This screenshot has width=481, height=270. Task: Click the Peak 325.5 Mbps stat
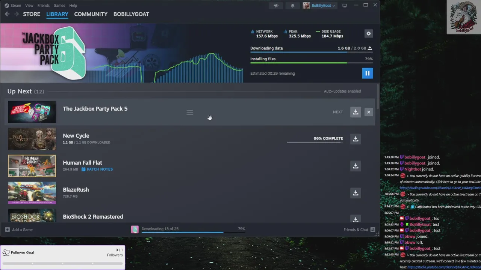click(298, 34)
